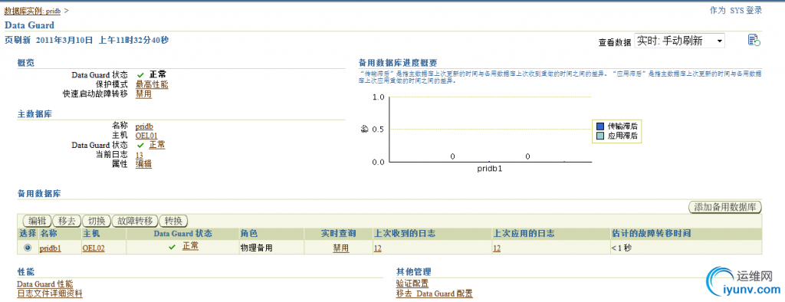The width and height of the screenshot is (785, 302).
Task: Open the current log 13 link
Action: coord(140,156)
